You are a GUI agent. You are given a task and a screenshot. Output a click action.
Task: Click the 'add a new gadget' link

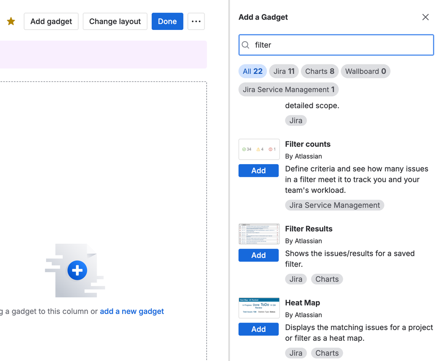132,311
